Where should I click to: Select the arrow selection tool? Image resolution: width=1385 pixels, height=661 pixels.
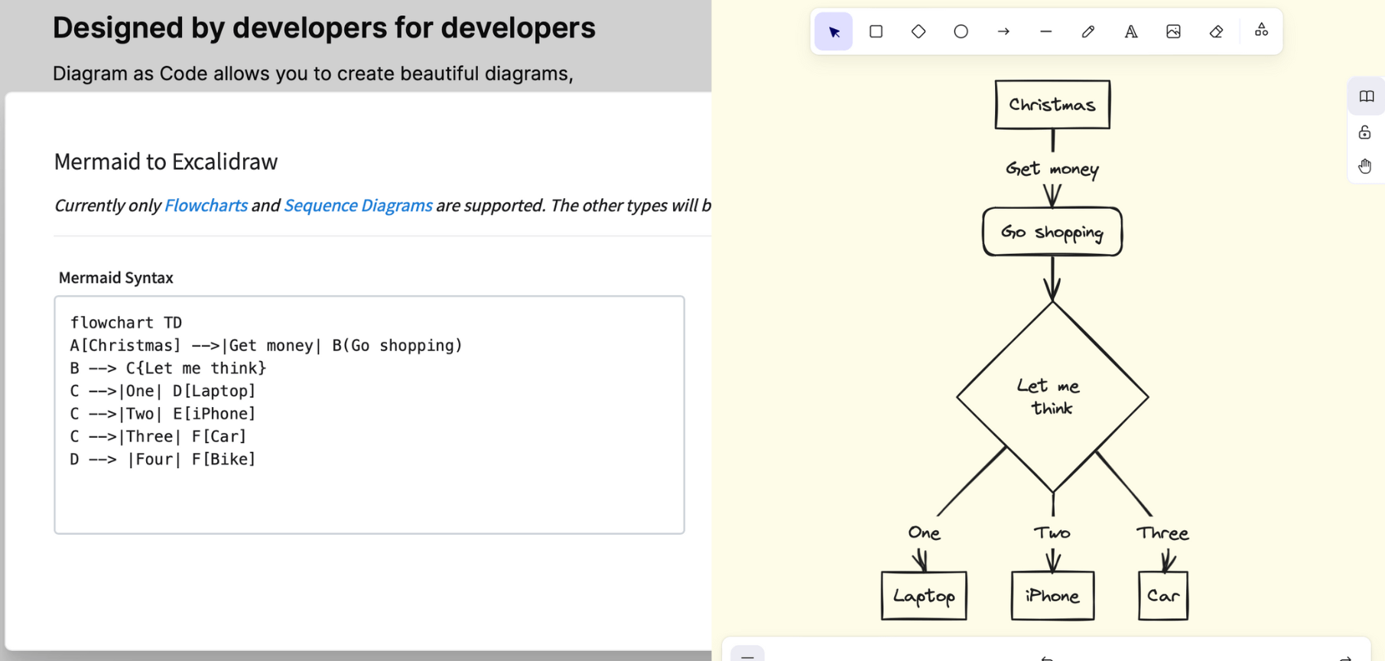[834, 32]
